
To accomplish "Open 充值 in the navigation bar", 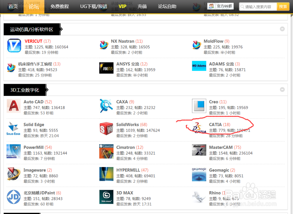I will tap(142, 6).
